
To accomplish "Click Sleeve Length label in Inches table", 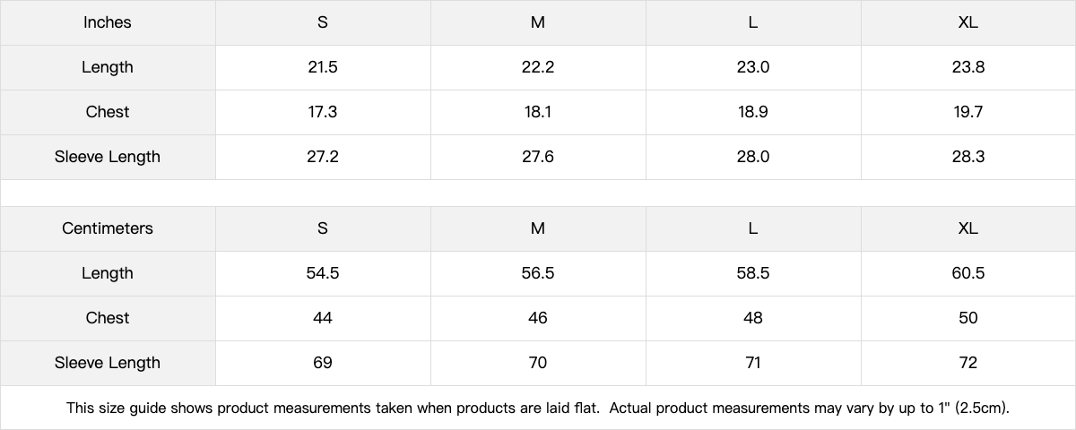I will [x=108, y=157].
